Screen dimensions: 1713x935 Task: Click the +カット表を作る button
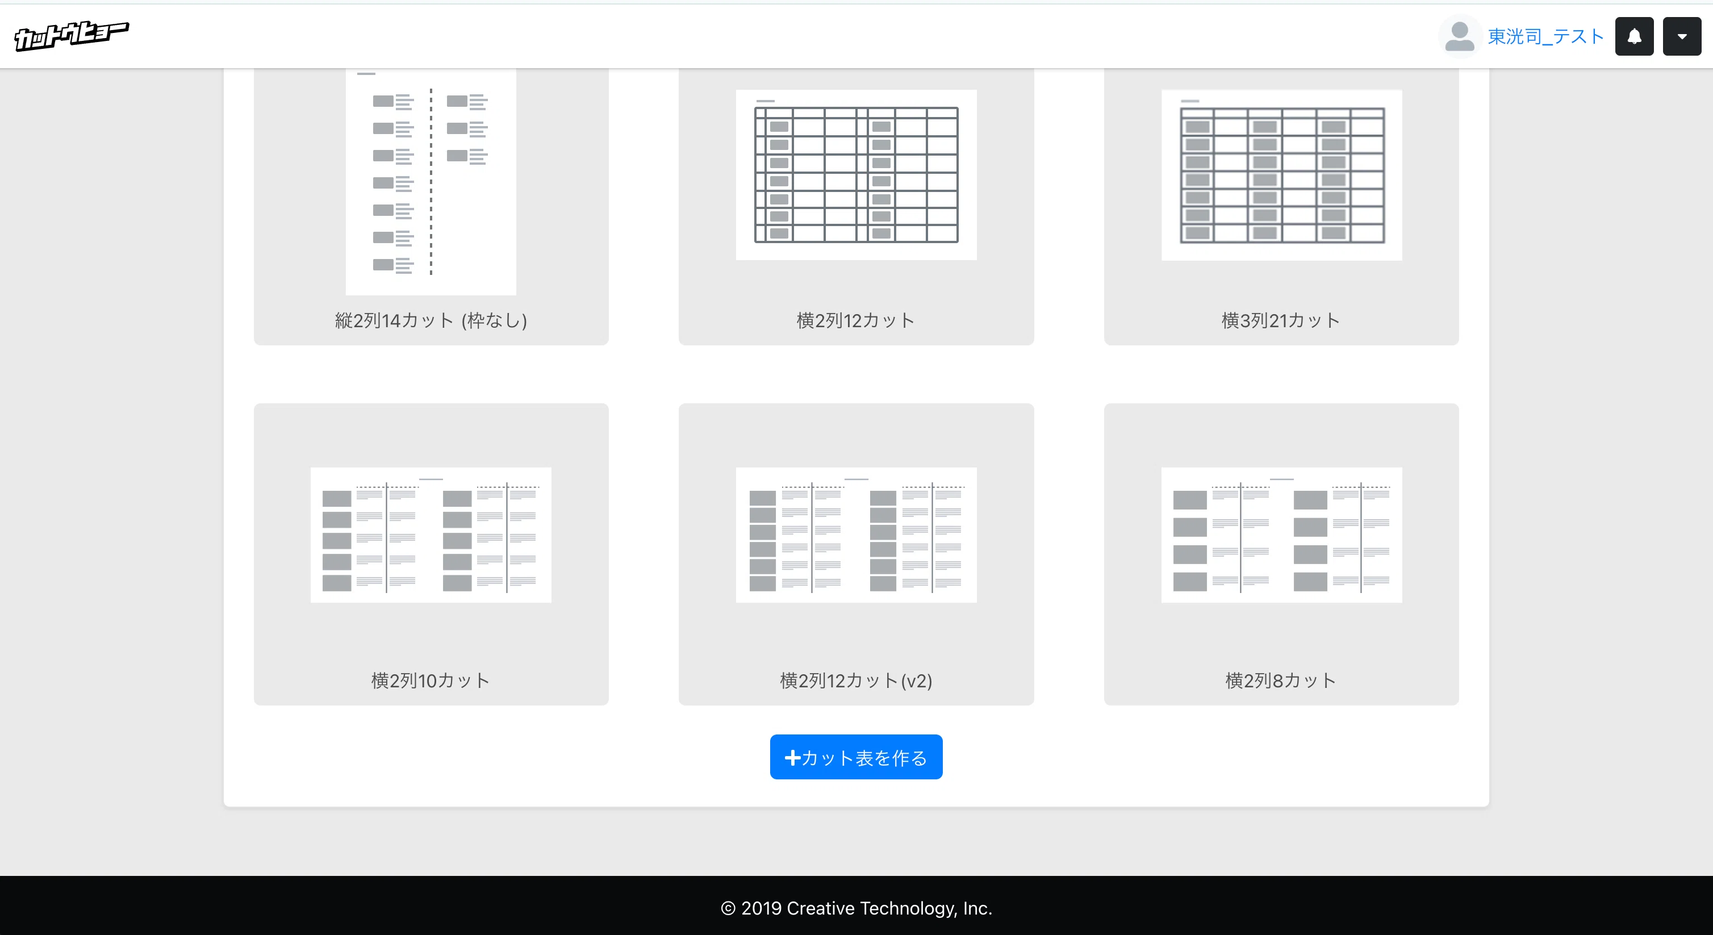point(856,757)
